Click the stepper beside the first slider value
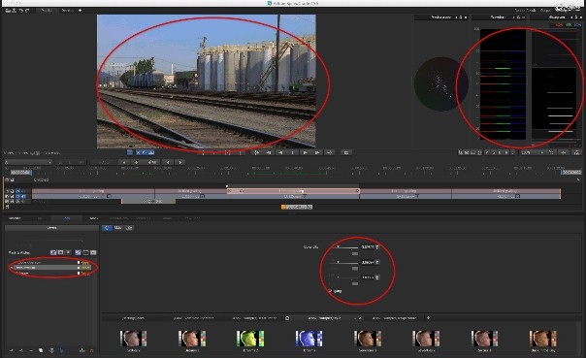Screen dimensions: 586x358 tap(377, 247)
